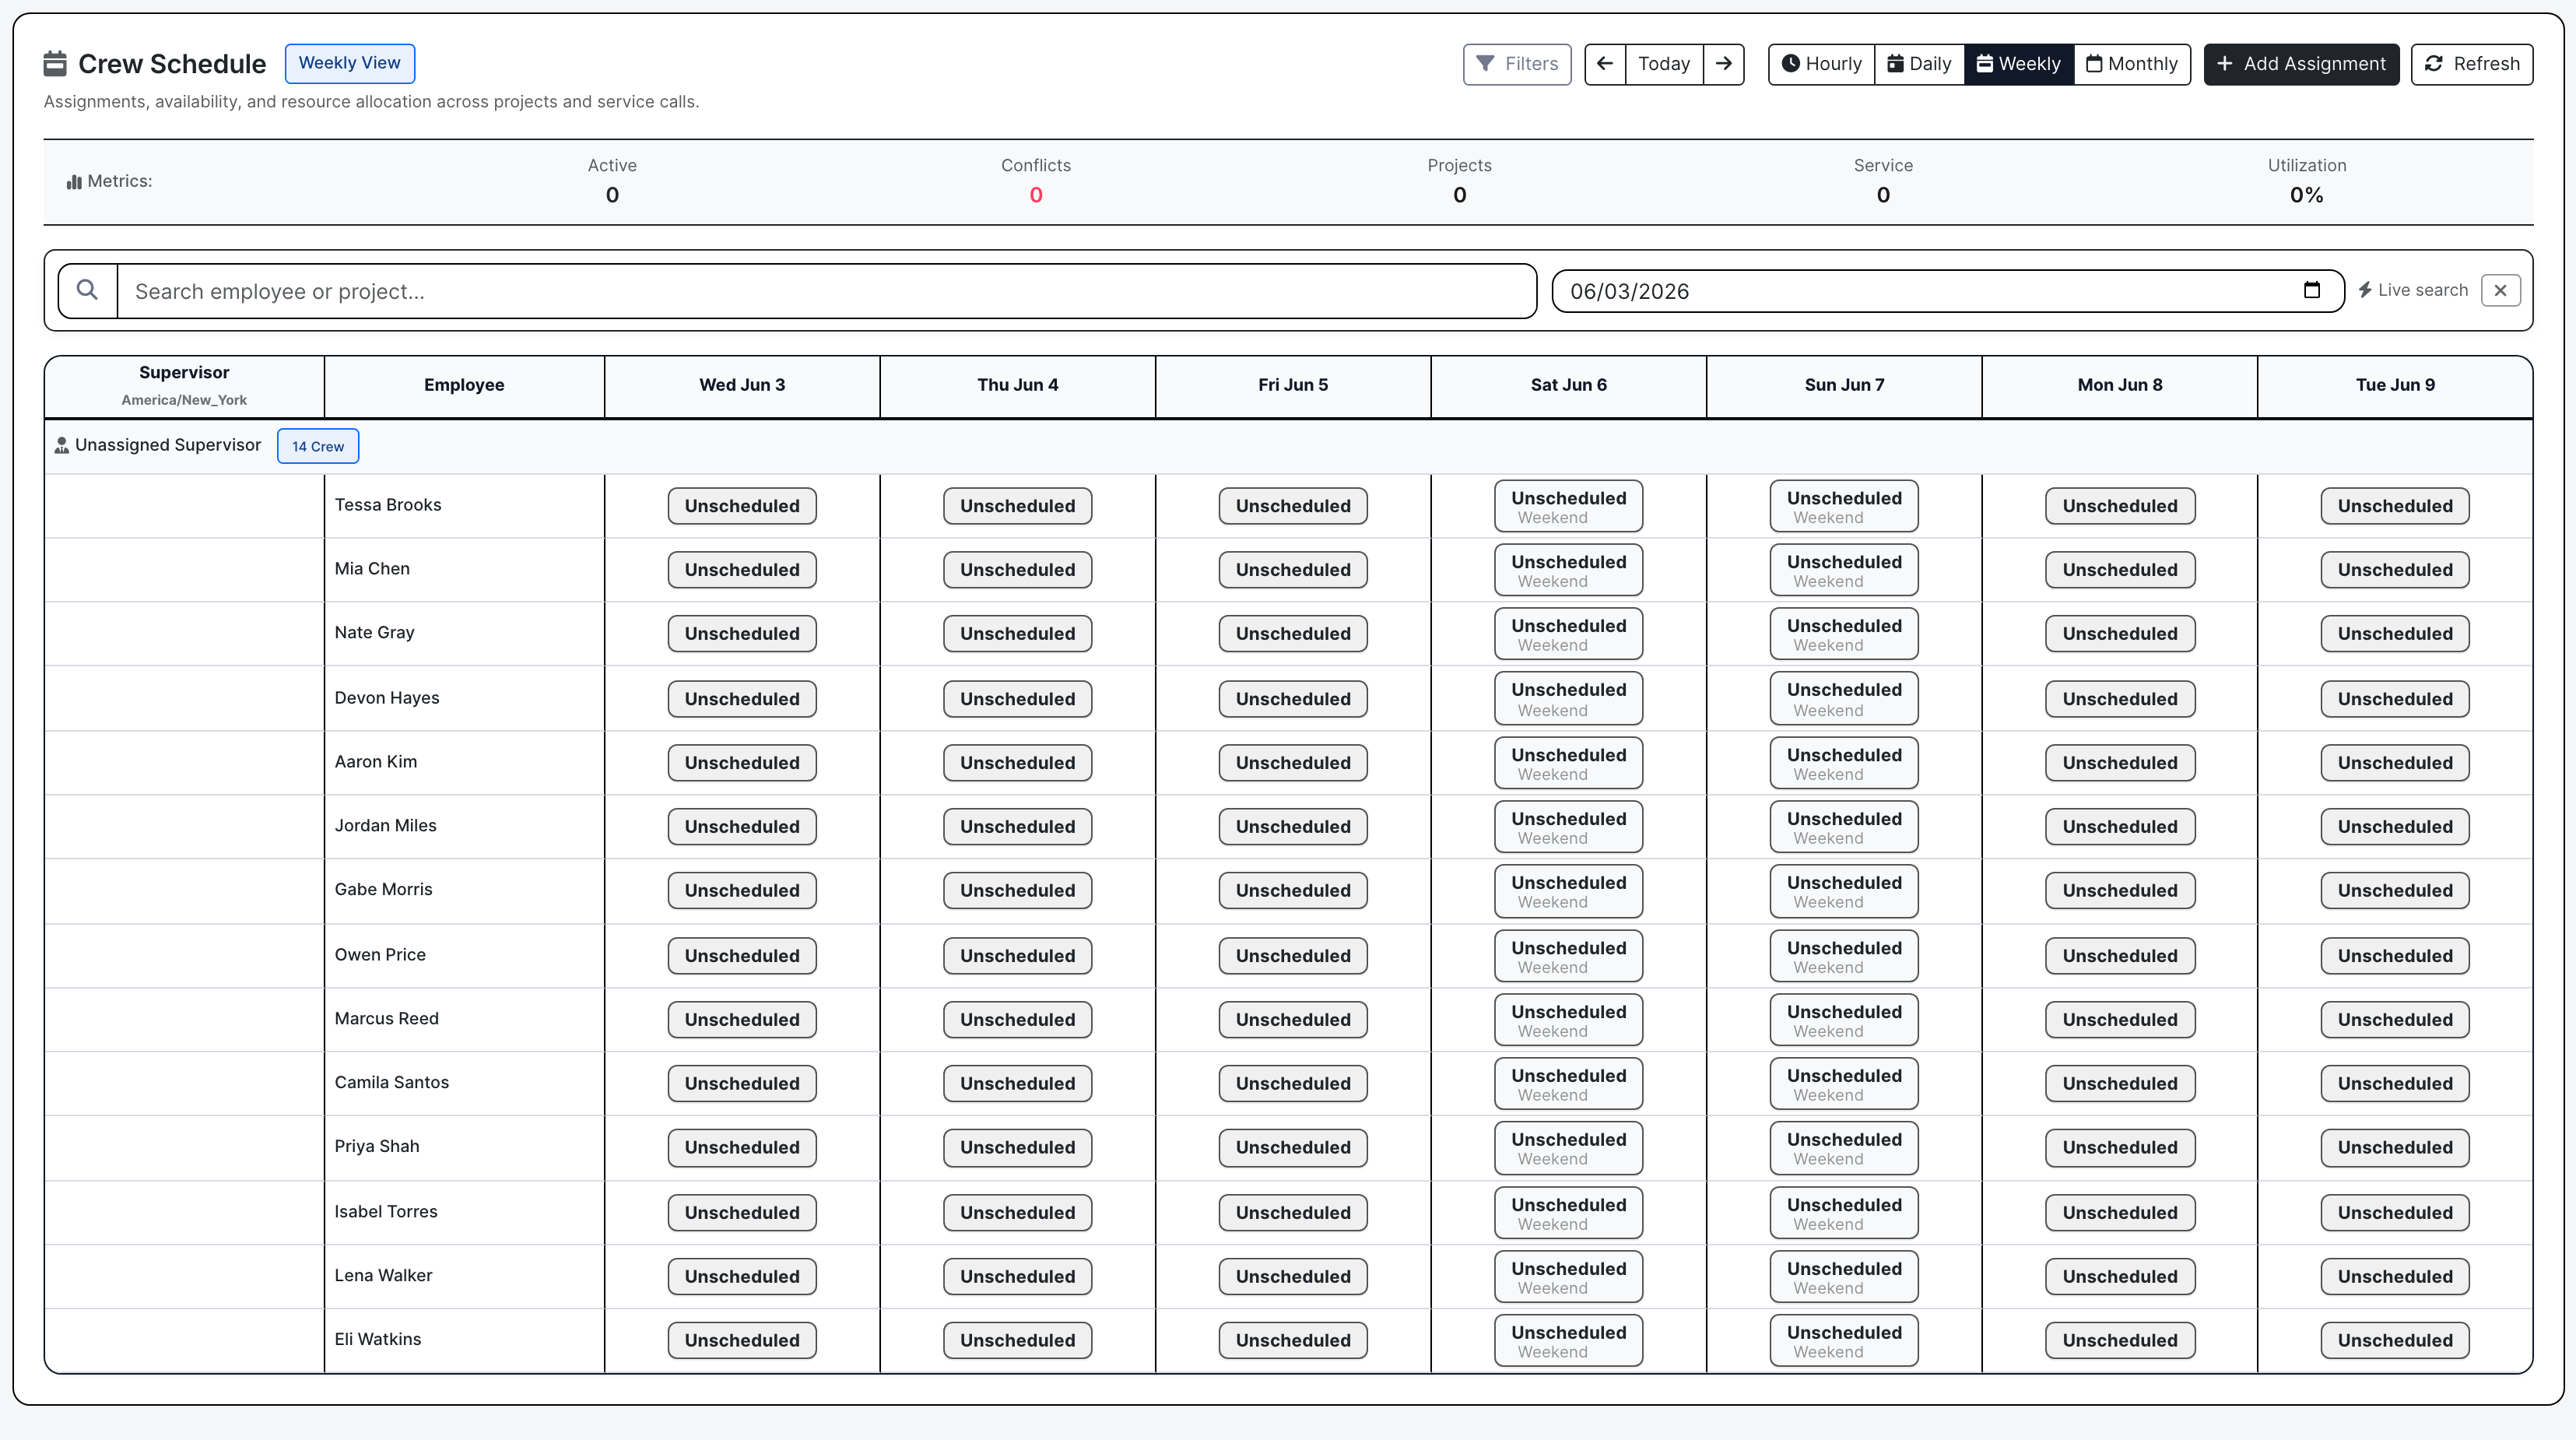Click the Sat Jun 6 column header

click(1568, 386)
